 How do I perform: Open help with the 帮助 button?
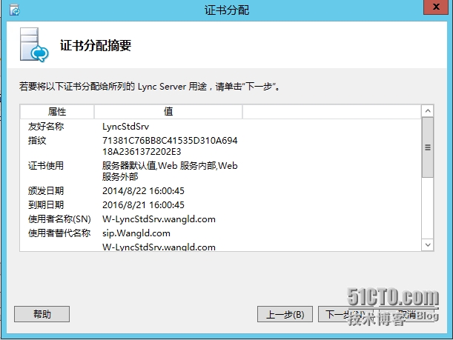42,314
